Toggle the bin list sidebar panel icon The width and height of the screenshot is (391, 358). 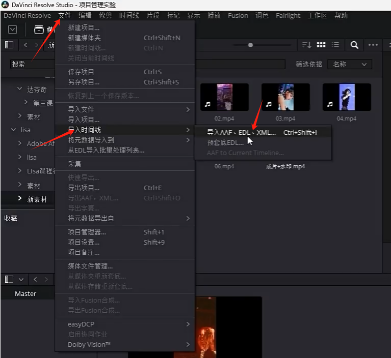pos(9,45)
